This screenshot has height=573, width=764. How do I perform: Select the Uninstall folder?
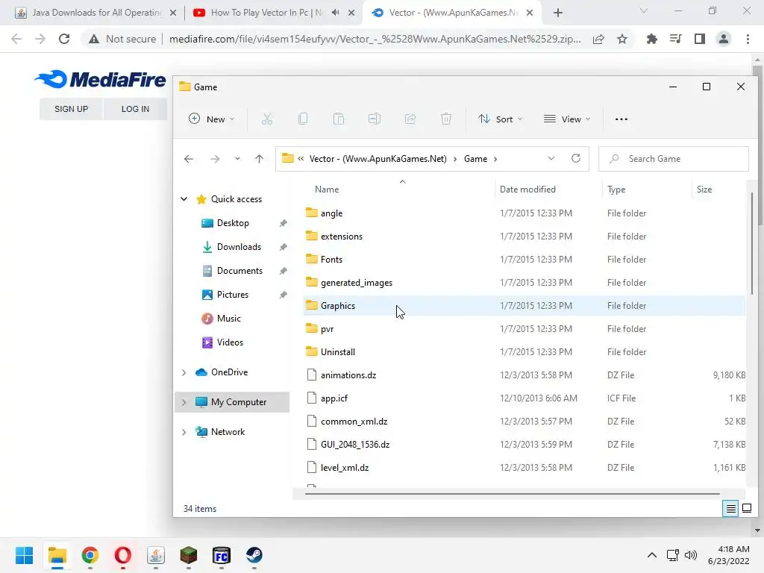(525, 352)
